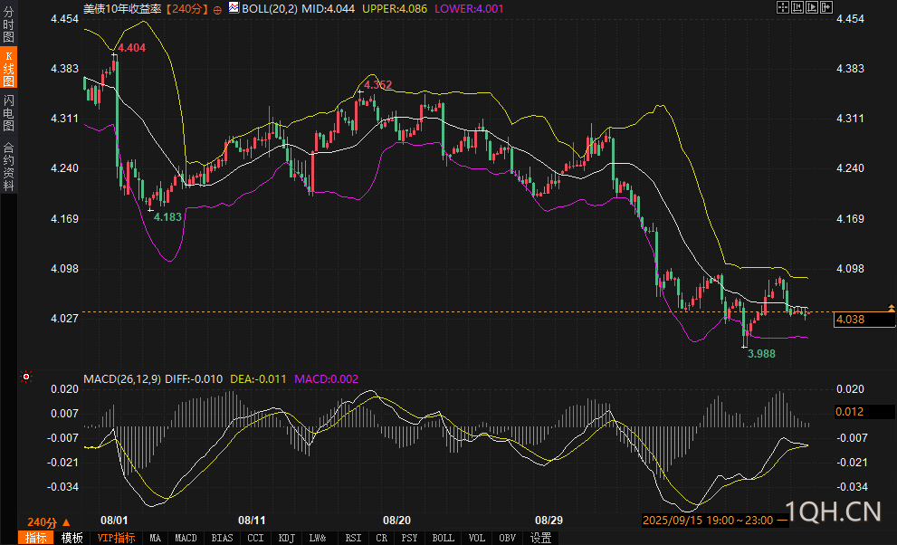The height and width of the screenshot is (545, 897).
Task: Click the second chart layout icon at top right
Action: pos(797,7)
